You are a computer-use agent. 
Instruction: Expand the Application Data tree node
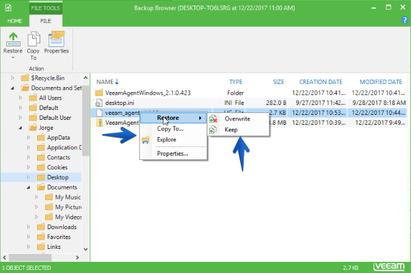(28, 148)
